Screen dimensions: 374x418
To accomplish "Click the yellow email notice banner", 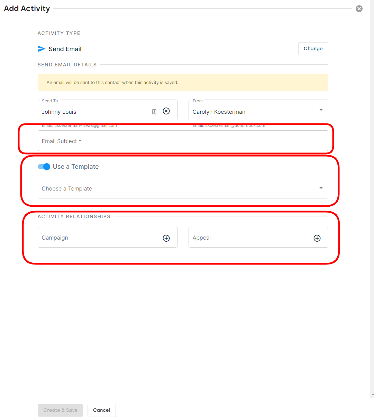I will click(183, 83).
